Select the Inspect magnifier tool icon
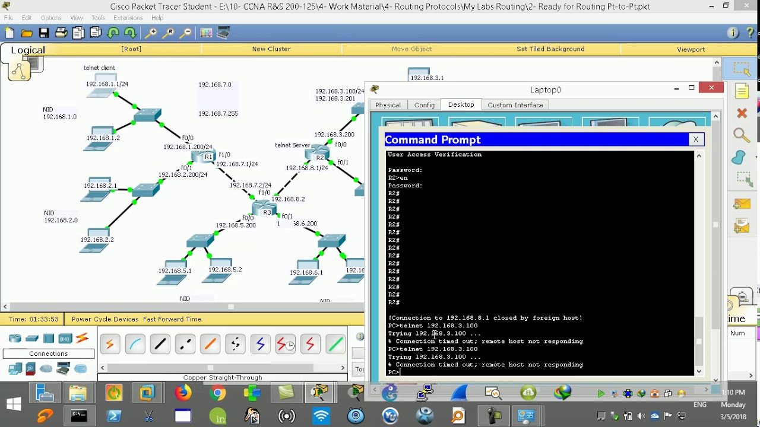 pos(742,135)
